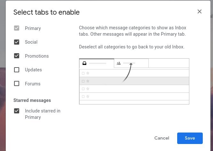This screenshot has height=151, width=213.
Task: Click the fourth preview row star
Action: coord(88,97)
